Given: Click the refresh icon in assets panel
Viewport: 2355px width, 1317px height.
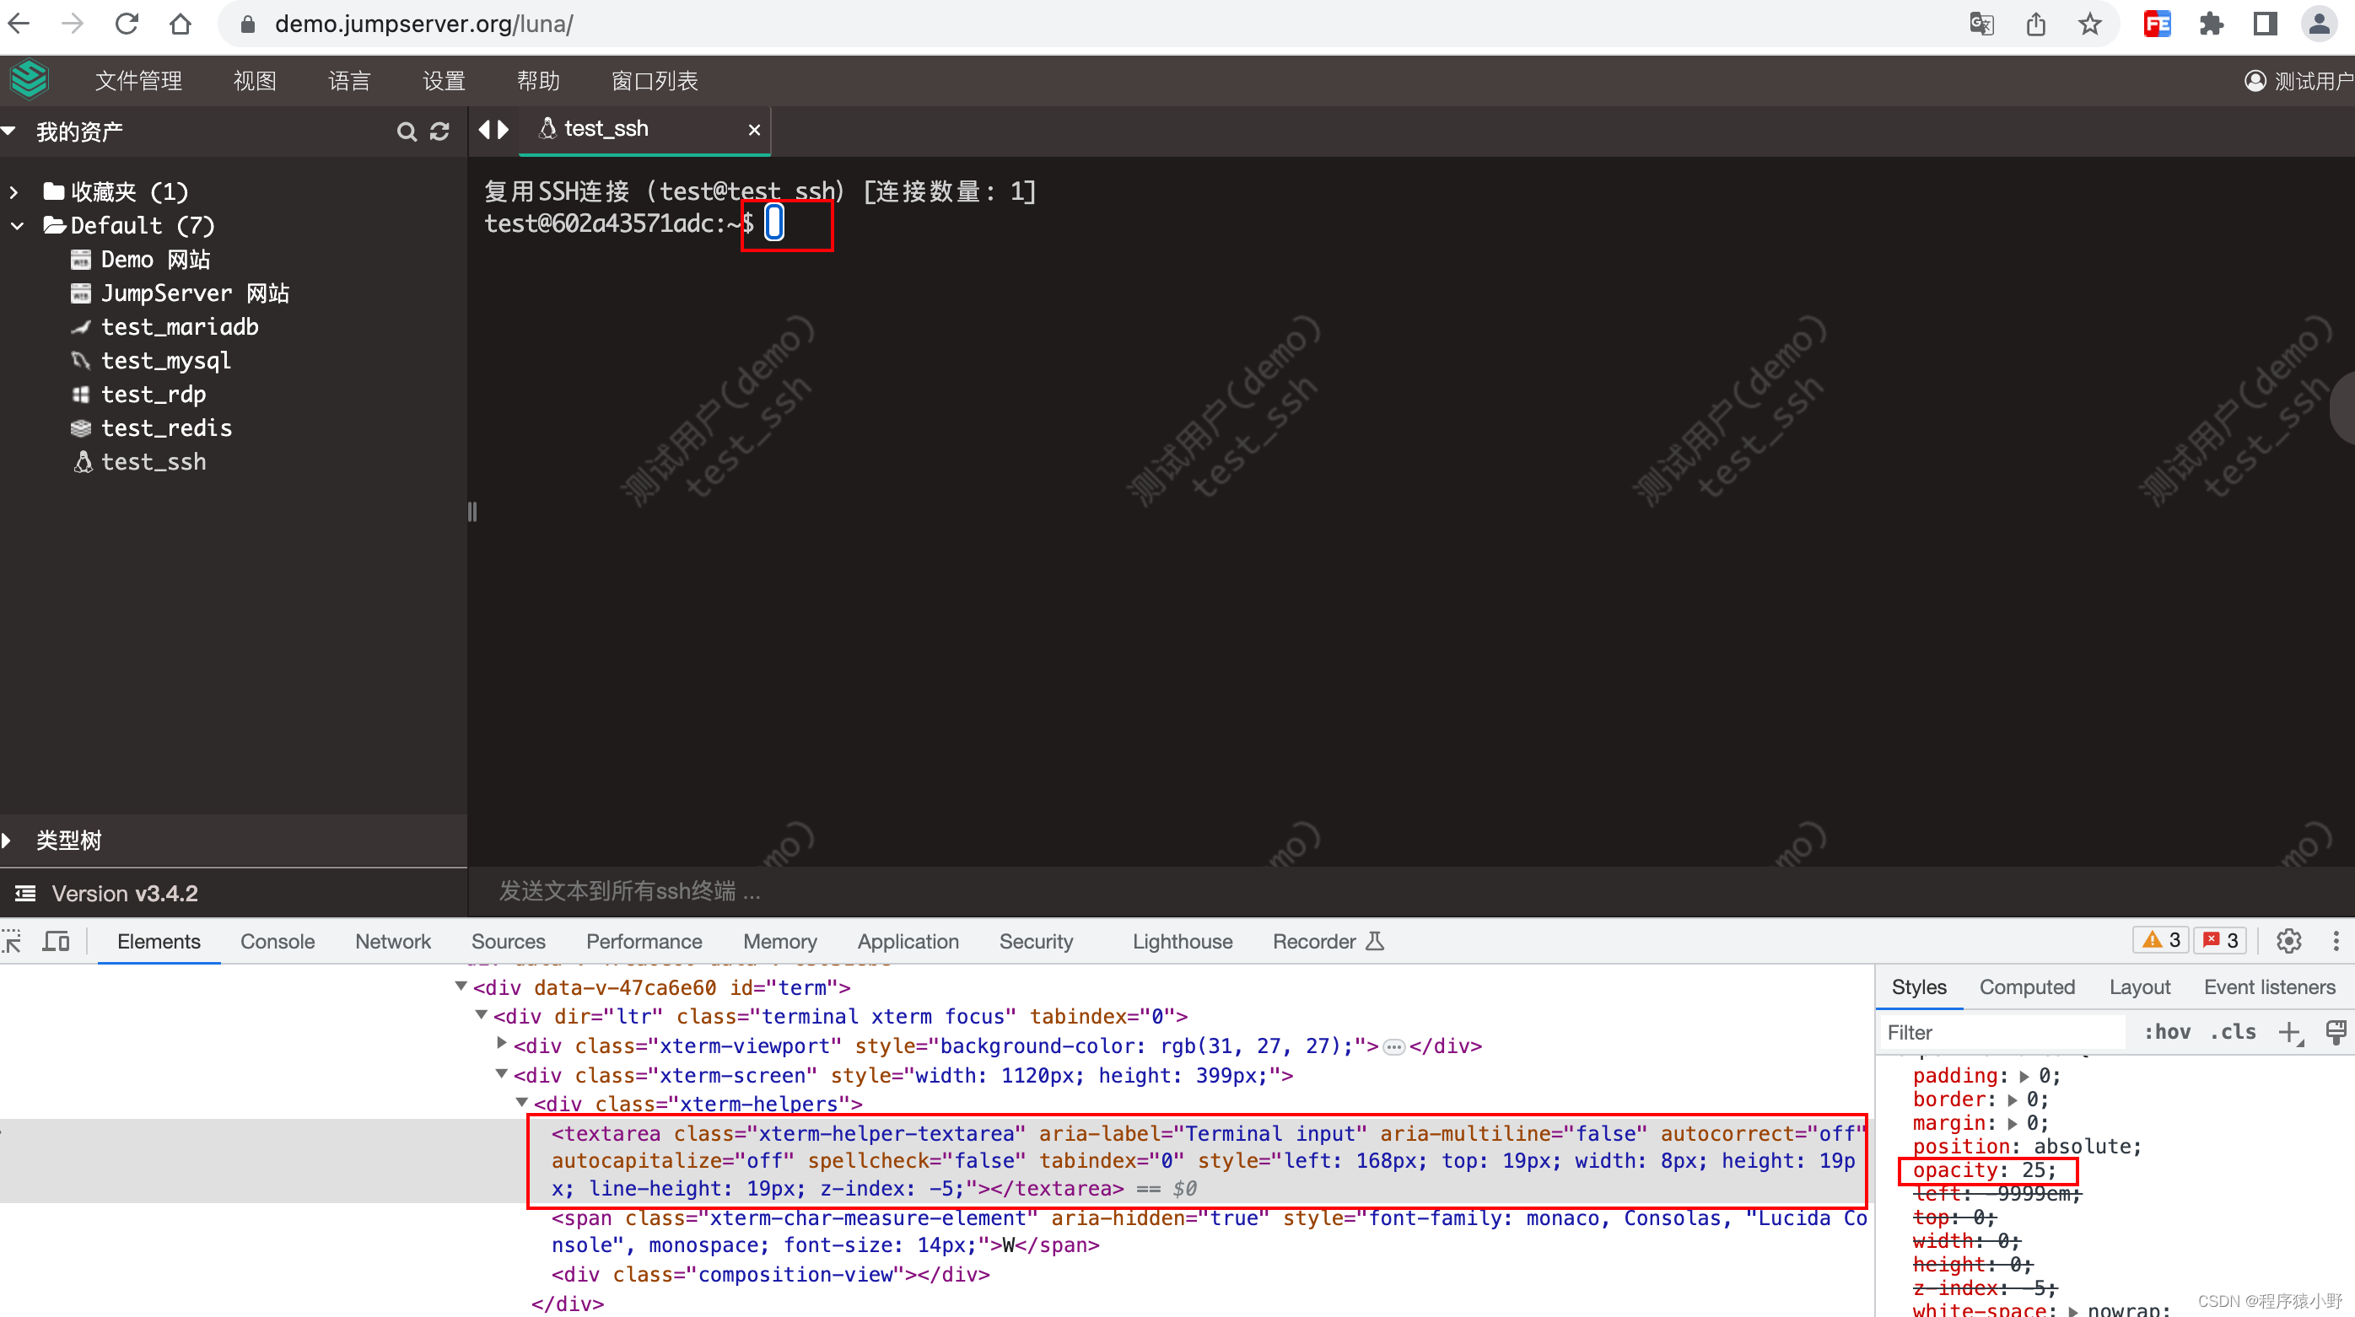Looking at the screenshot, I should (x=439, y=132).
